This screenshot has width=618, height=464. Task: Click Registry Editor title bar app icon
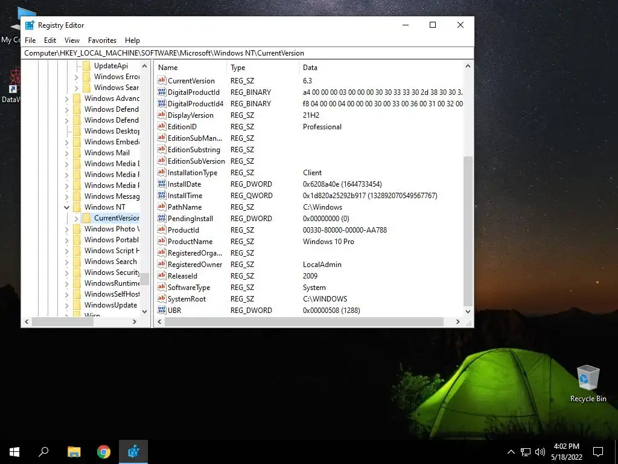coord(30,25)
